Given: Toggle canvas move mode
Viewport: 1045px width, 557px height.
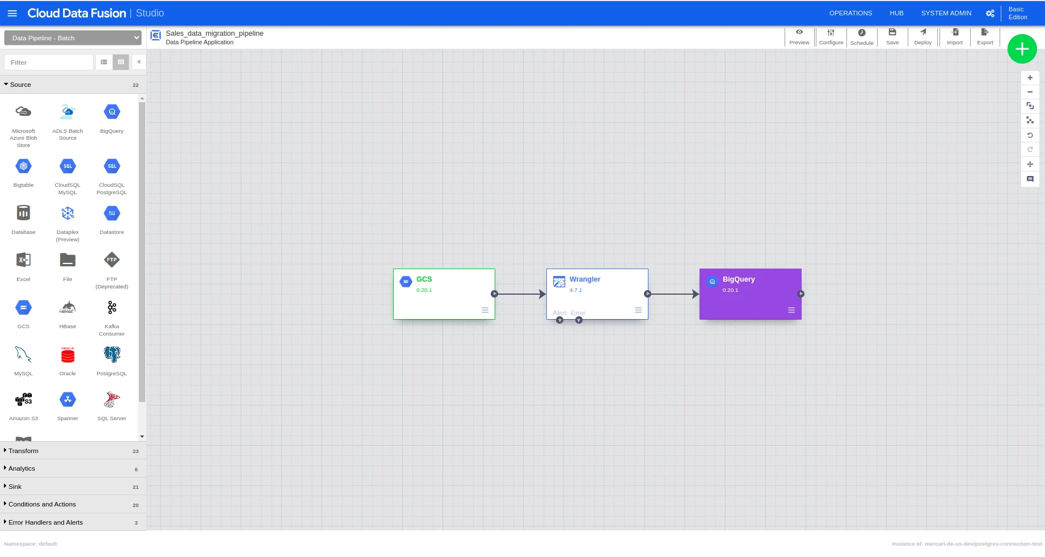Looking at the screenshot, I should tap(1030, 164).
